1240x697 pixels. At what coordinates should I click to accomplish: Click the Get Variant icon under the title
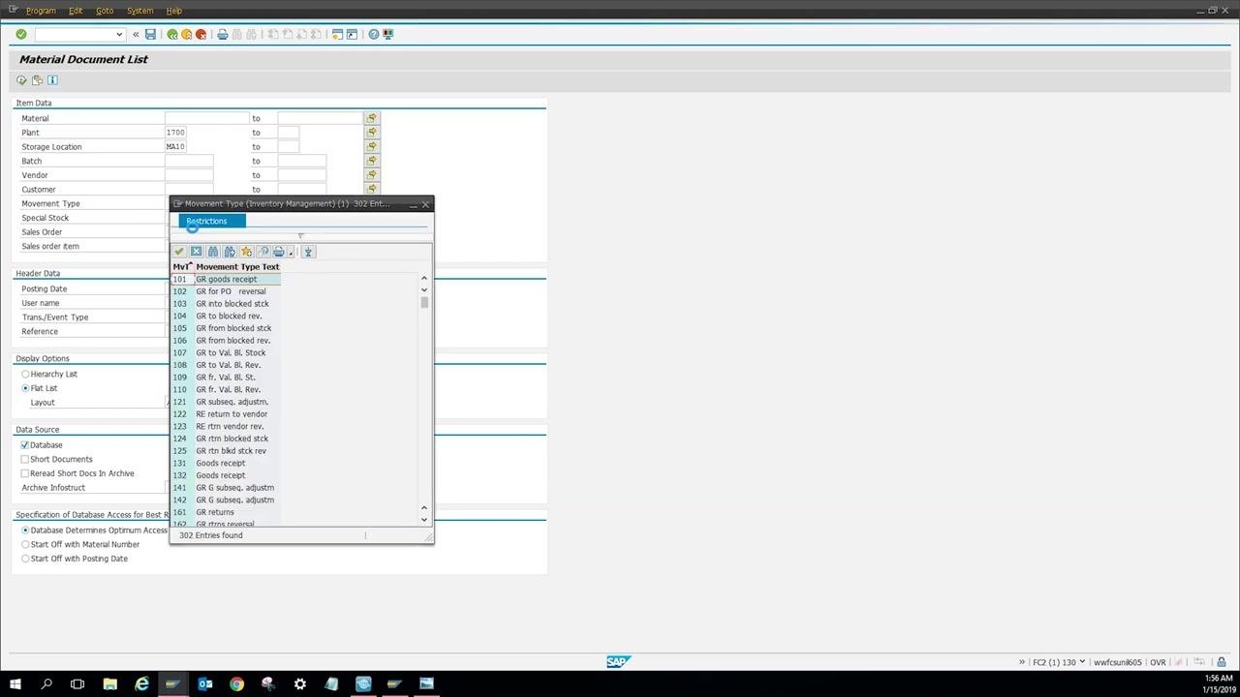tap(37, 80)
